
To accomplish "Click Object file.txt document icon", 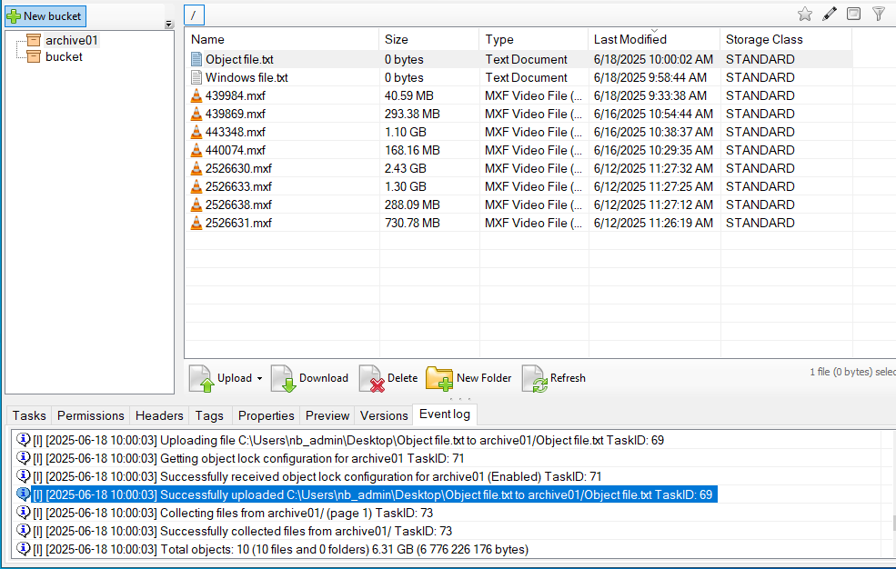I will coord(196,59).
